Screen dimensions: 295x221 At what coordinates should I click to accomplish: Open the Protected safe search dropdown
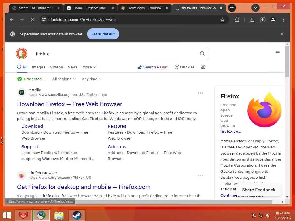(32, 79)
